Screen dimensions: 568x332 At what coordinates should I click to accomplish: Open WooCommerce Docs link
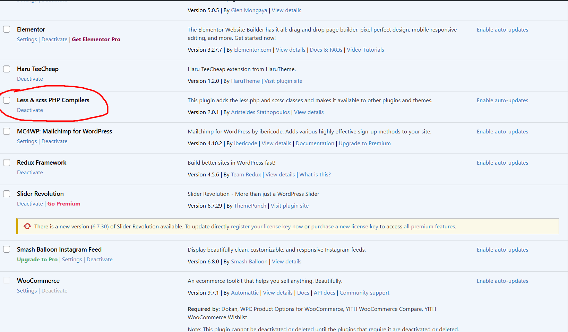point(303,292)
